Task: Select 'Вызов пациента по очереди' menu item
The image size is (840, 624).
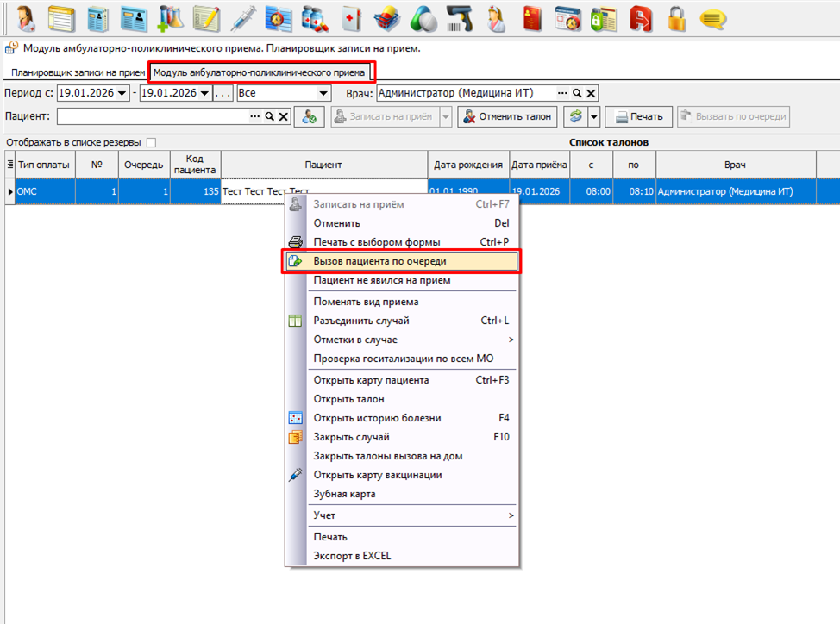Action: click(403, 261)
